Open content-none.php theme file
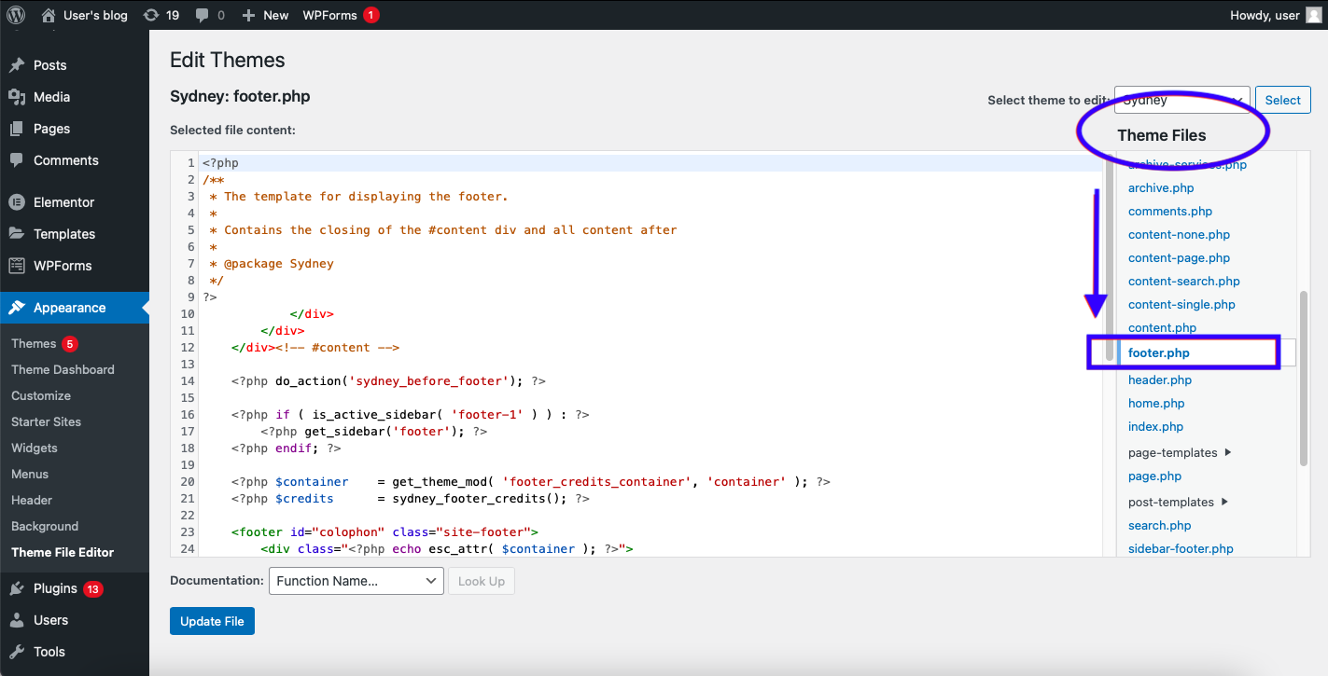Viewport: 1328px width, 676px height. pyautogui.click(x=1179, y=234)
